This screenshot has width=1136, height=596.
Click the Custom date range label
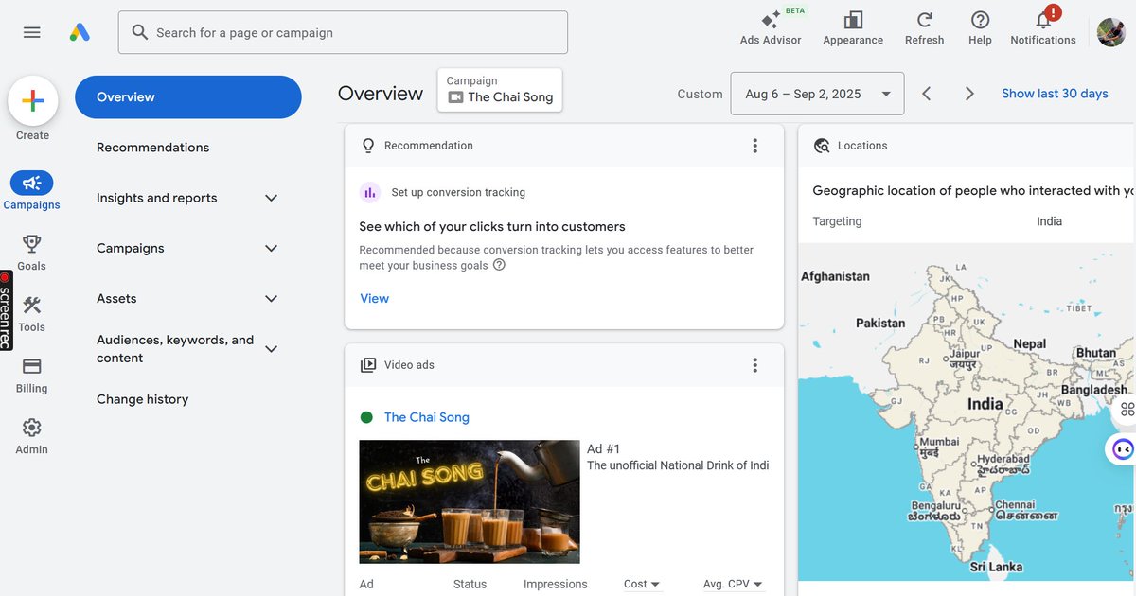click(x=700, y=94)
